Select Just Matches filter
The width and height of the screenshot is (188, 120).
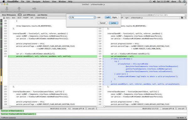(x=42, y=15)
